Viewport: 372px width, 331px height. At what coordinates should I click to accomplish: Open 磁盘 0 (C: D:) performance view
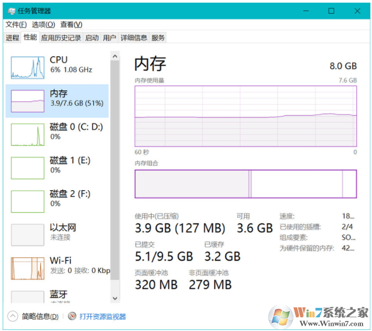click(76, 131)
